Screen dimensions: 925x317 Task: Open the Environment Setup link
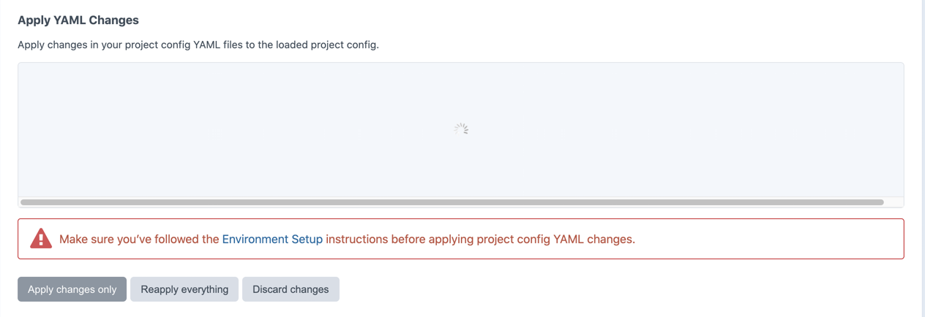pyautogui.click(x=272, y=239)
